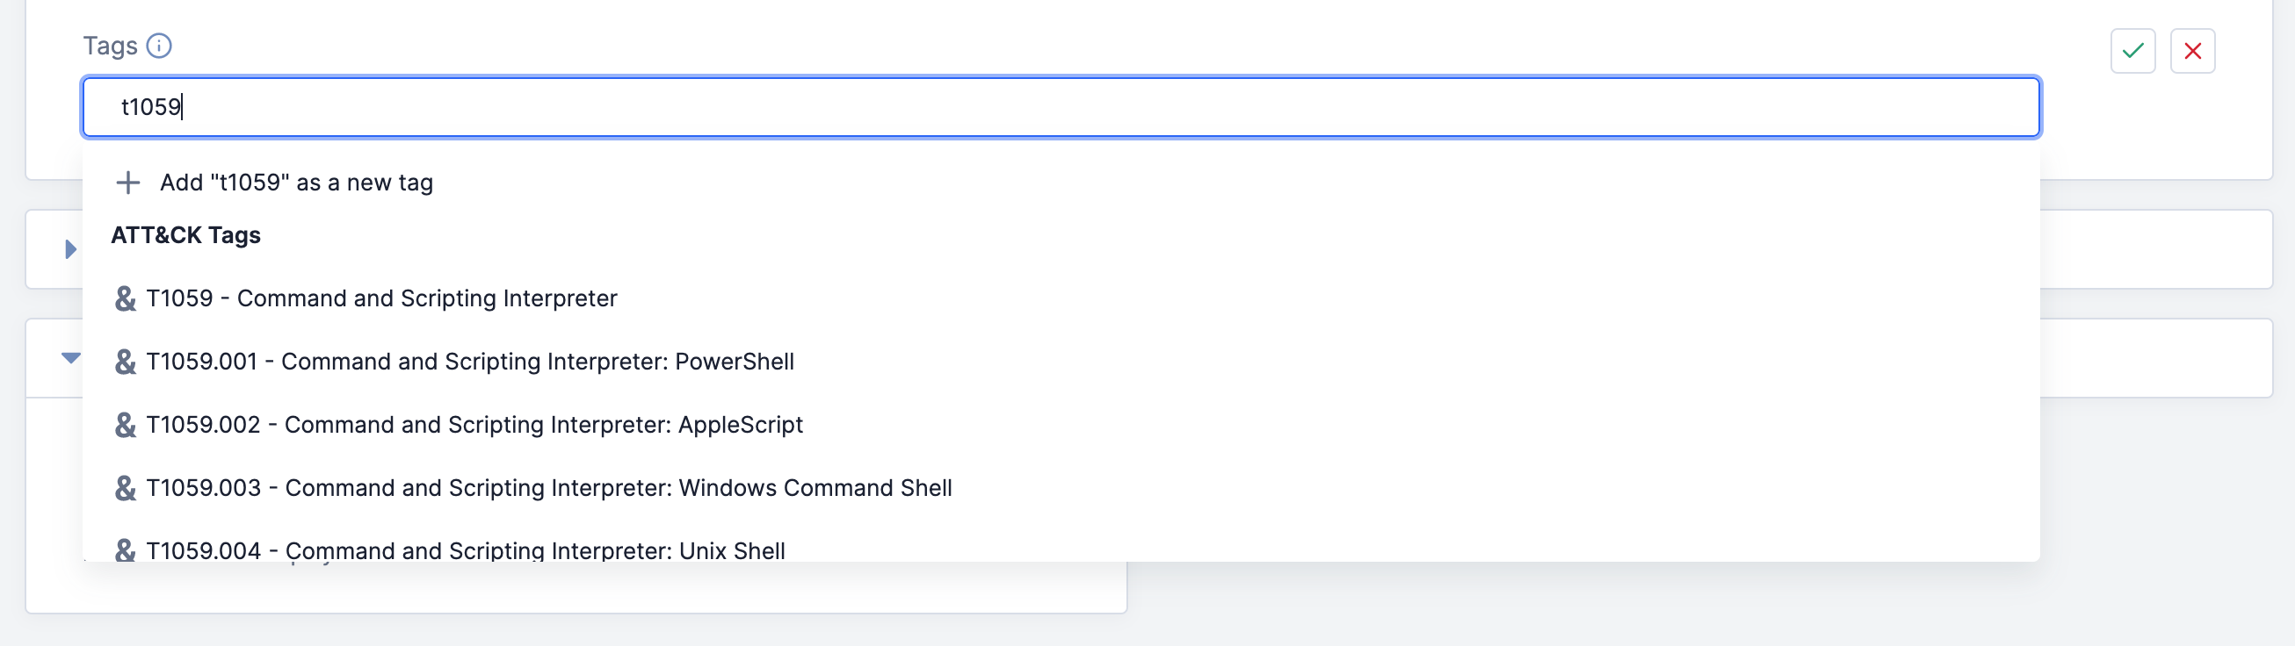The height and width of the screenshot is (646, 2295).
Task: Pick the T1059.002 AppleScript tag
Action: (474, 425)
